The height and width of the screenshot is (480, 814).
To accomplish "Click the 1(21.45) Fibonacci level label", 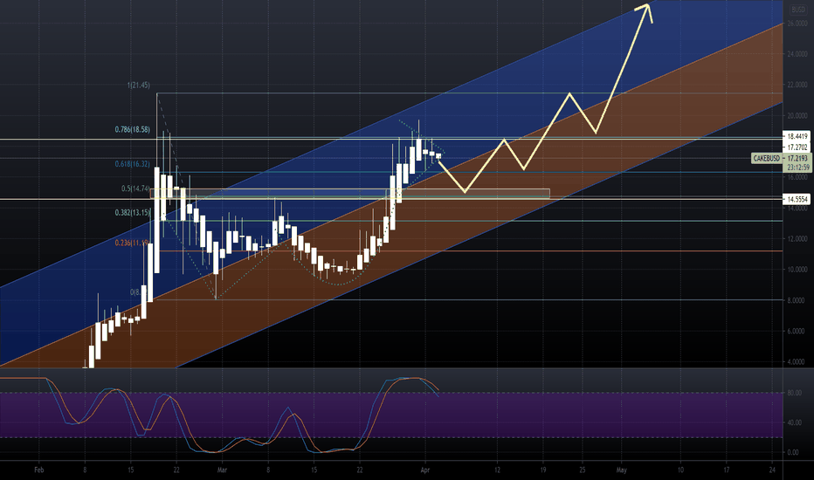I will point(139,86).
